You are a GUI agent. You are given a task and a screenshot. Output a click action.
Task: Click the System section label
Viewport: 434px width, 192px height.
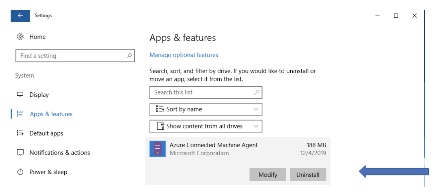point(25,75)
